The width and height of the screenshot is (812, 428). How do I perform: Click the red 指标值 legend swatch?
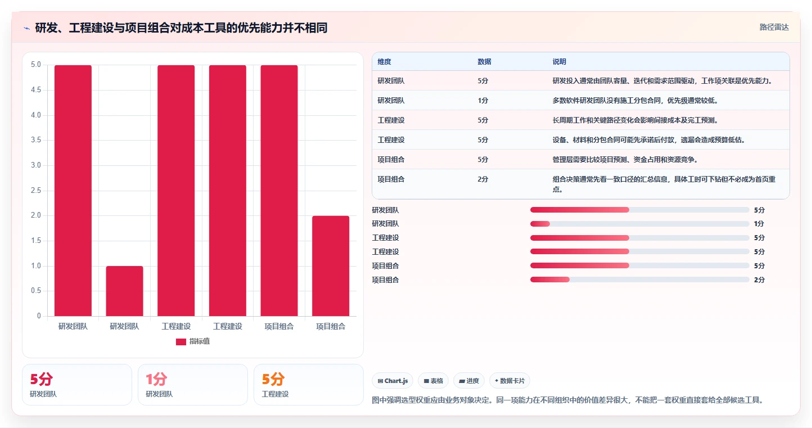tap(181, 342)
